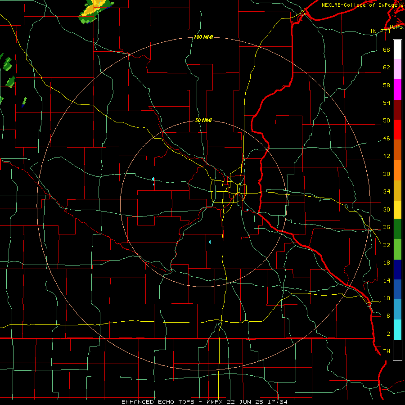This screenshot has height=405, width=405.
Task: Click the '[K FT]' units label
Action: pos(380,31)
